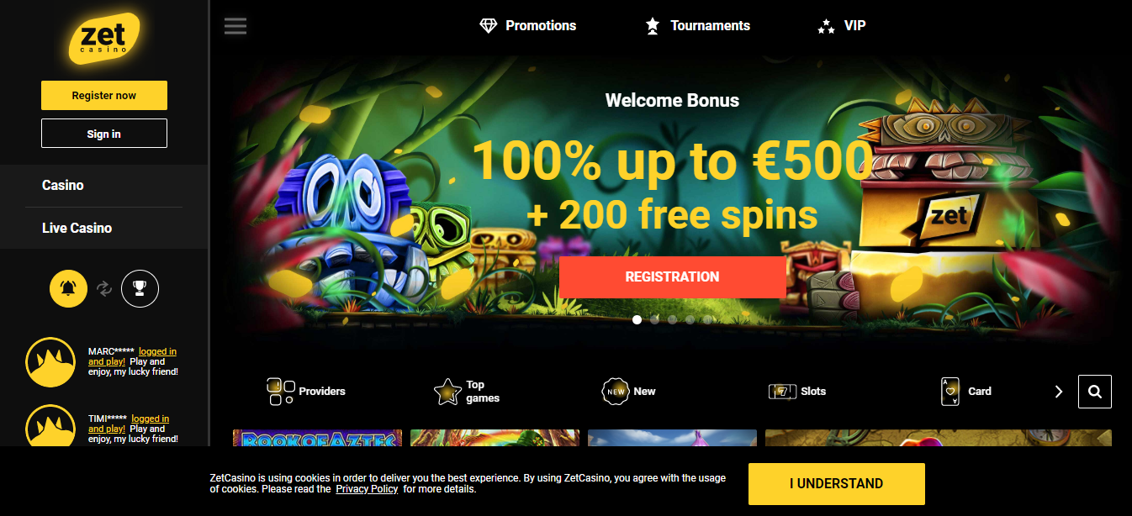This screenshot has height=516, width=1132.
Task: Select the trophy winners icon
Action: pos(140,289)
